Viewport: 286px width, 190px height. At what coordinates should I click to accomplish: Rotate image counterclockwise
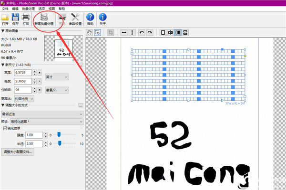coord(141,32)
